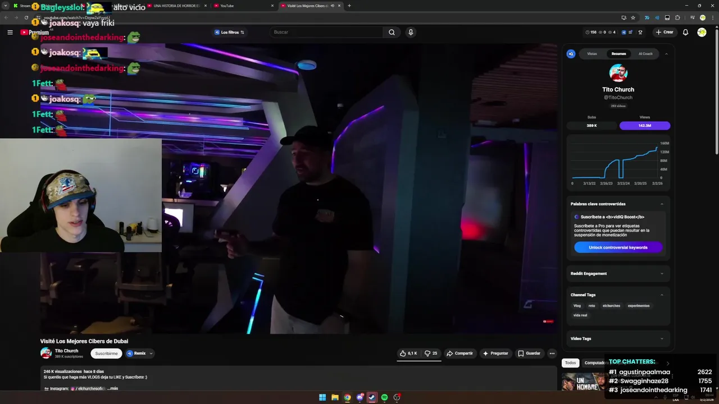Viewport: 719px width, 404px height.
Task: Mute the active tab audio icon
Action: point(333,6)
